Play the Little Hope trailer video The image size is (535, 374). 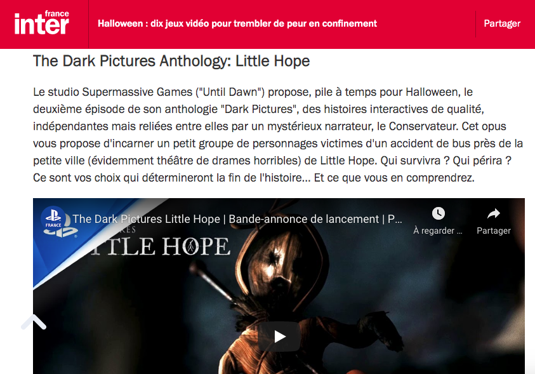[x=279, y=337]
